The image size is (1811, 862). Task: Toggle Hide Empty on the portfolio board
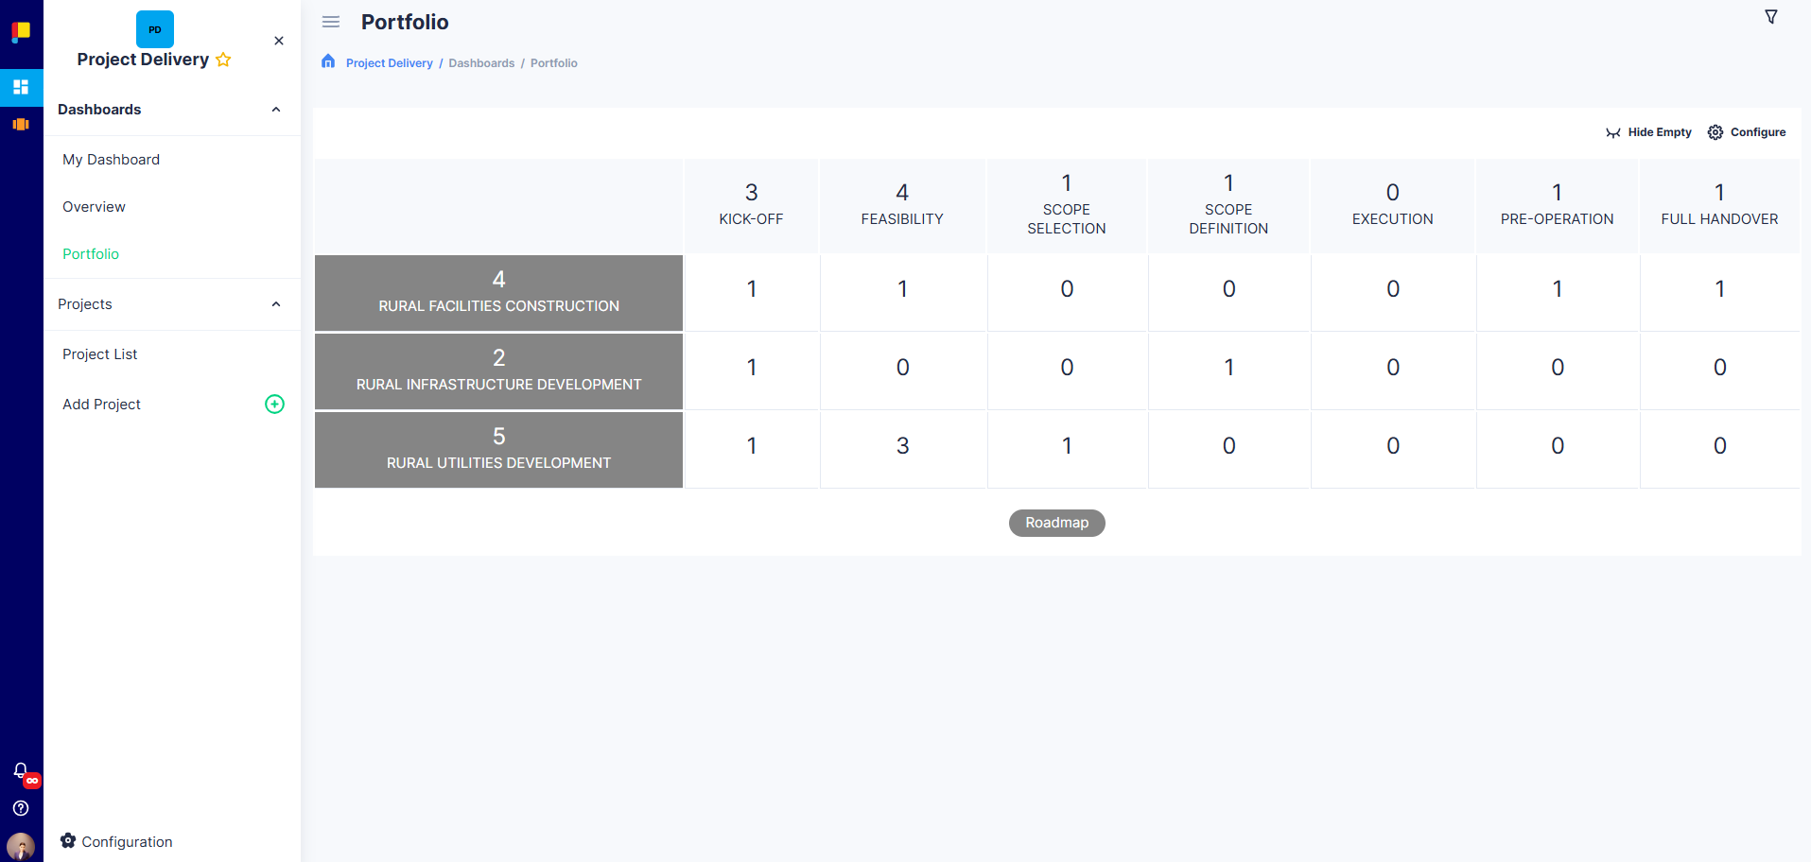(1649, 132)
